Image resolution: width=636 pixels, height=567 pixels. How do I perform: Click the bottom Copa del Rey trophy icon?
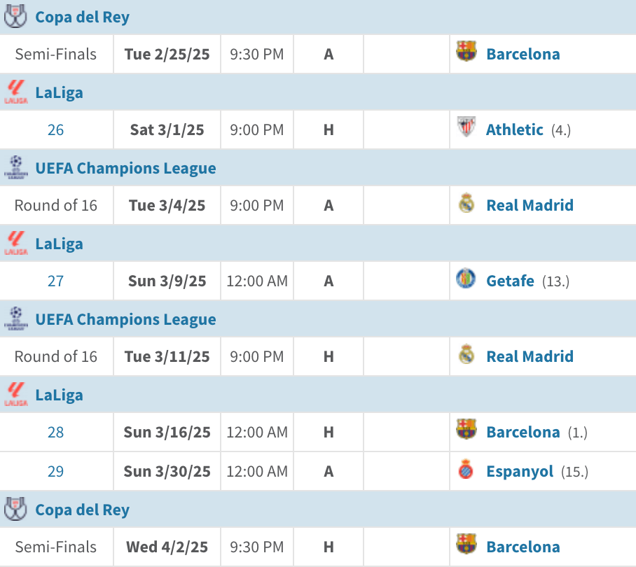(x=15, y=510)
